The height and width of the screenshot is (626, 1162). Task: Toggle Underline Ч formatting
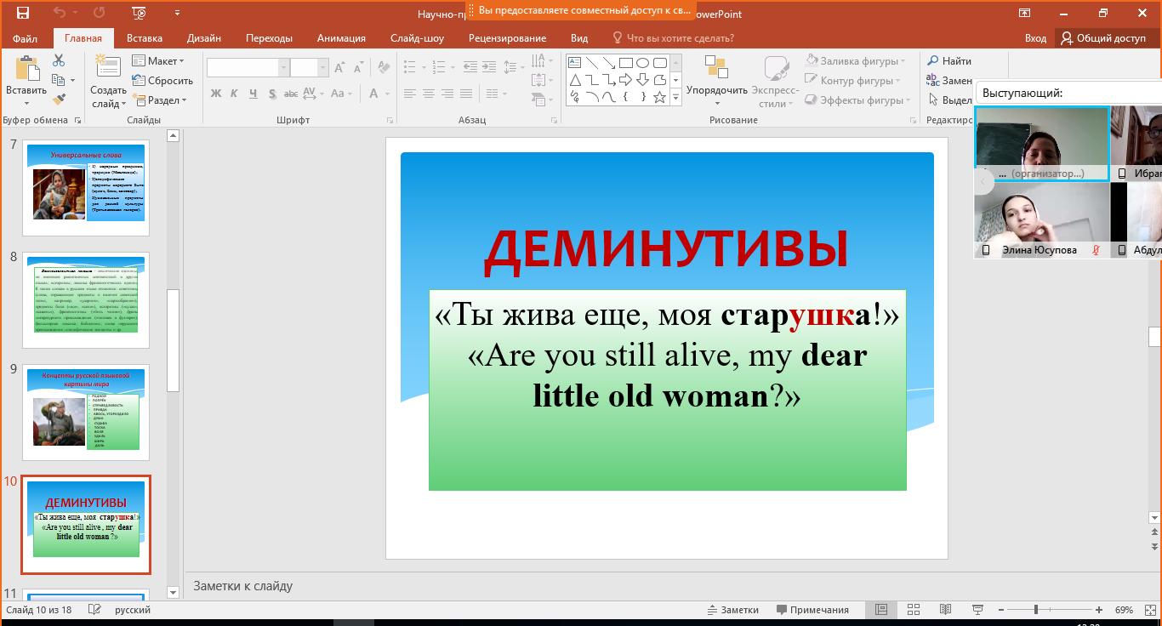pos(253,94)
